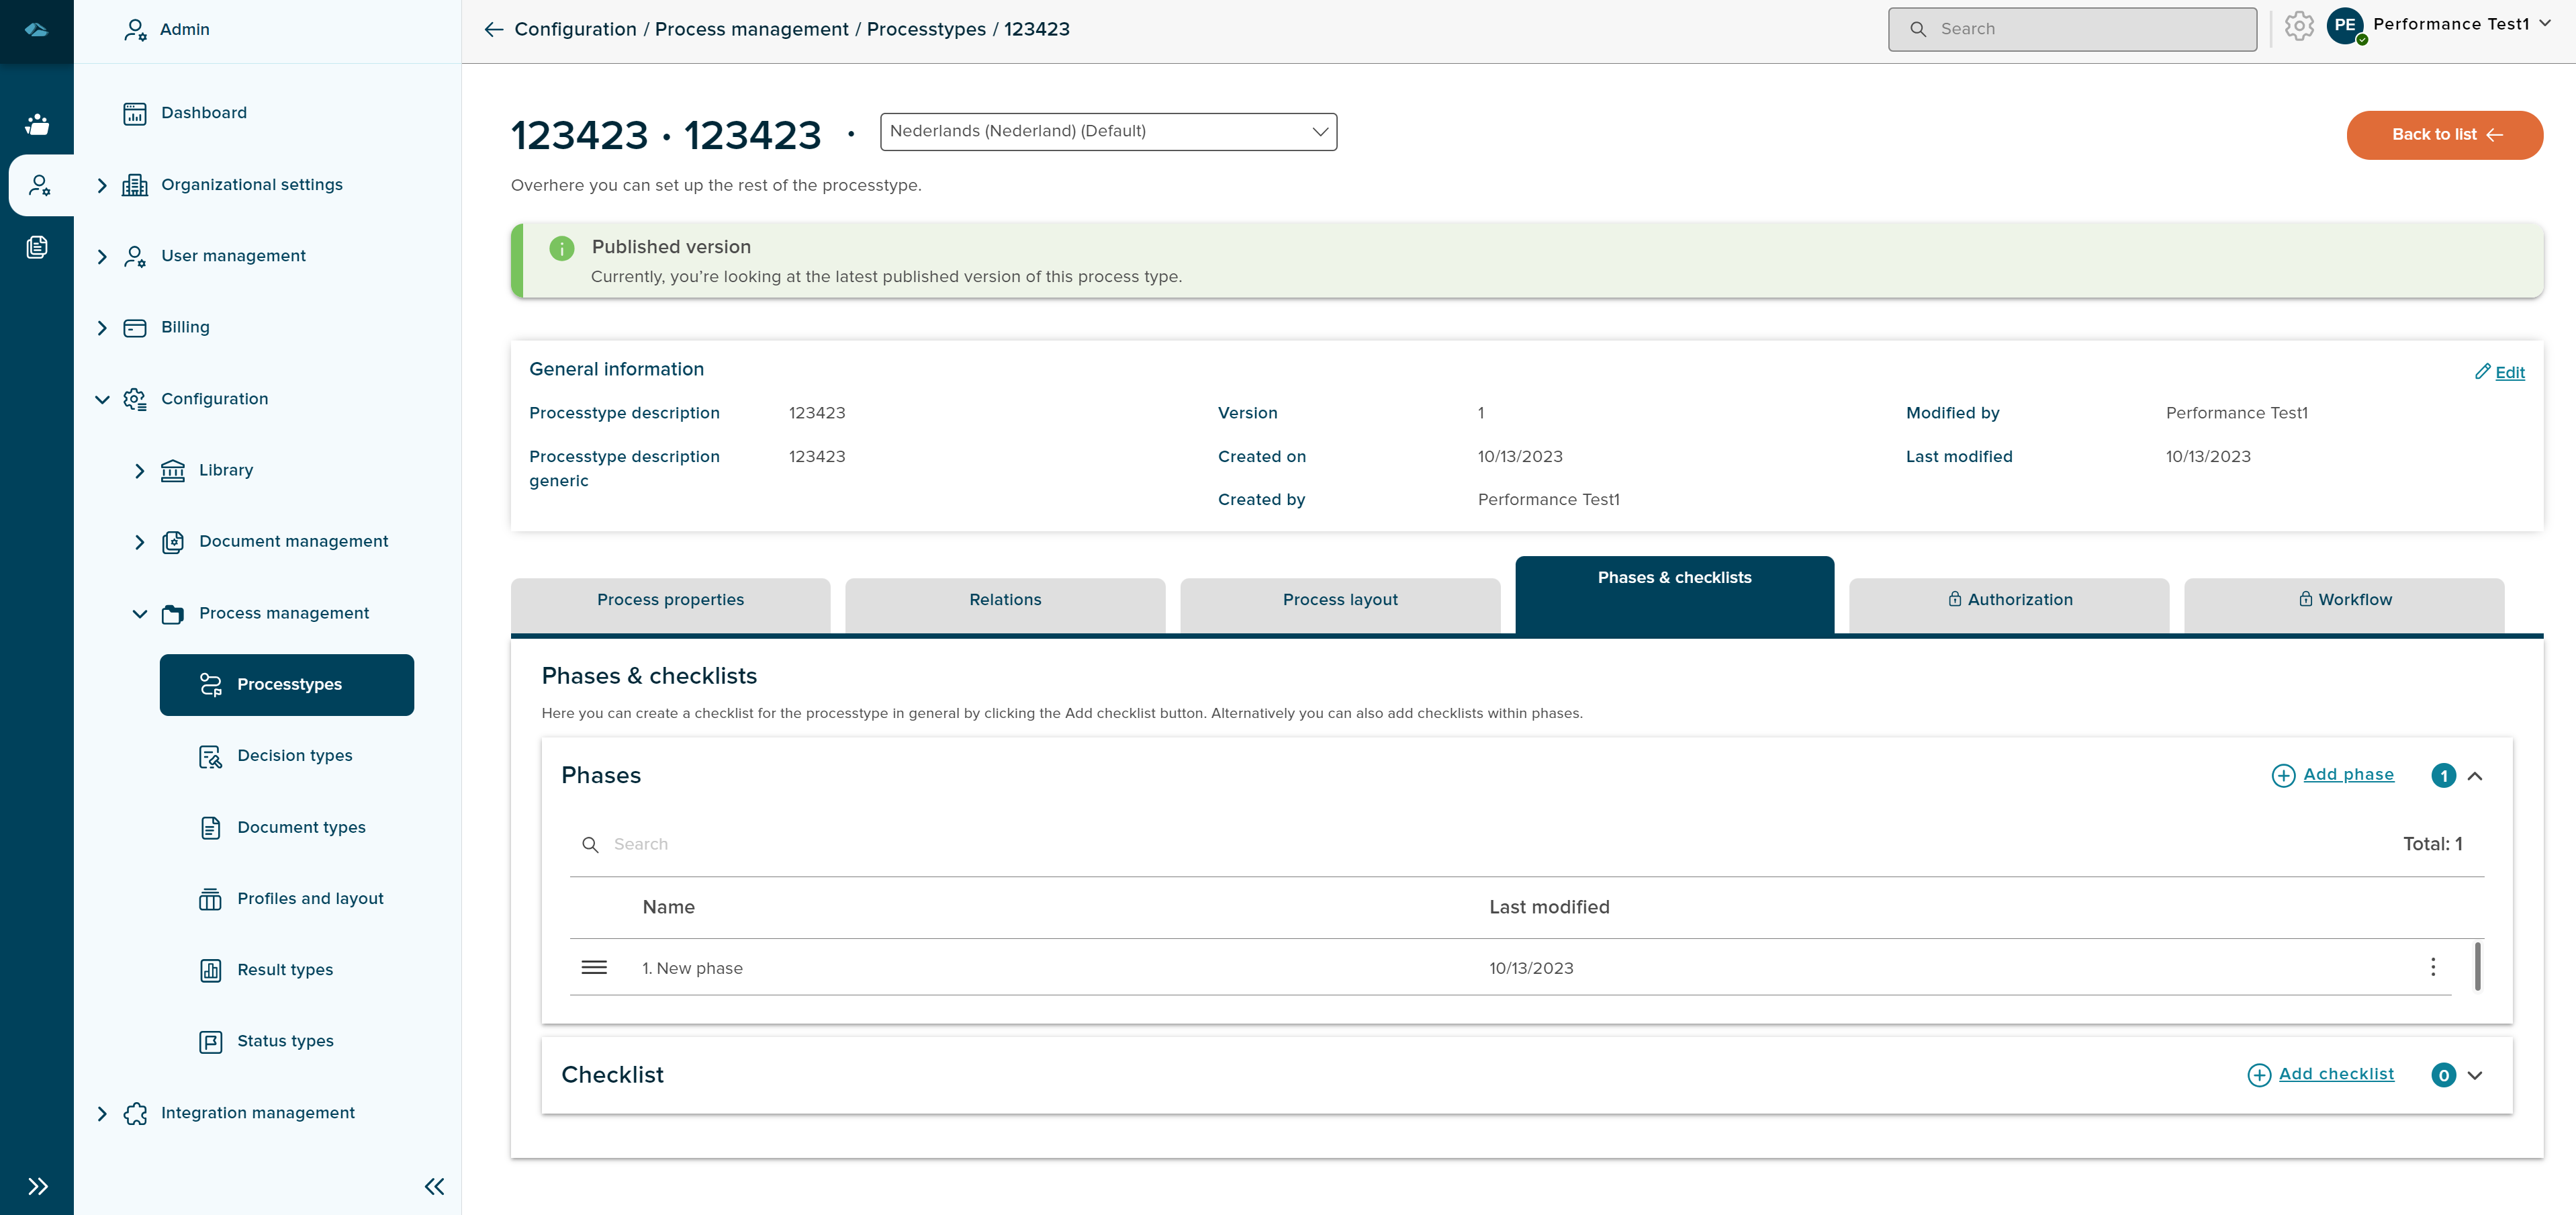This screenshot has height=1215, width=2576.
Task: Click the Back to list button
Action: pyautogui.click(x=2444, y=135)
